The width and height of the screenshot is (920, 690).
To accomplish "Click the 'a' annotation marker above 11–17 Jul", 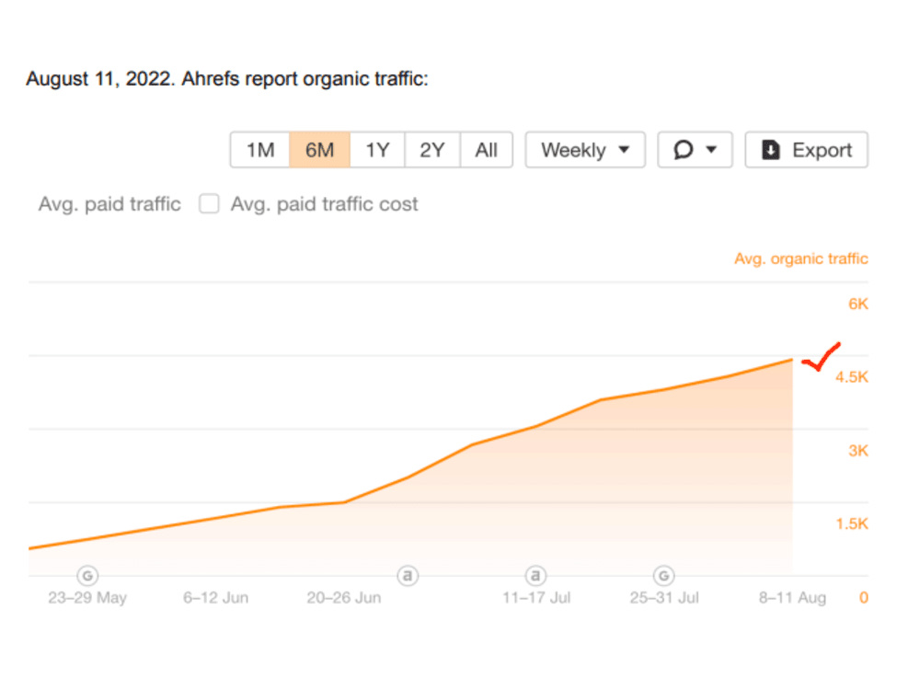I will (535, 576).
